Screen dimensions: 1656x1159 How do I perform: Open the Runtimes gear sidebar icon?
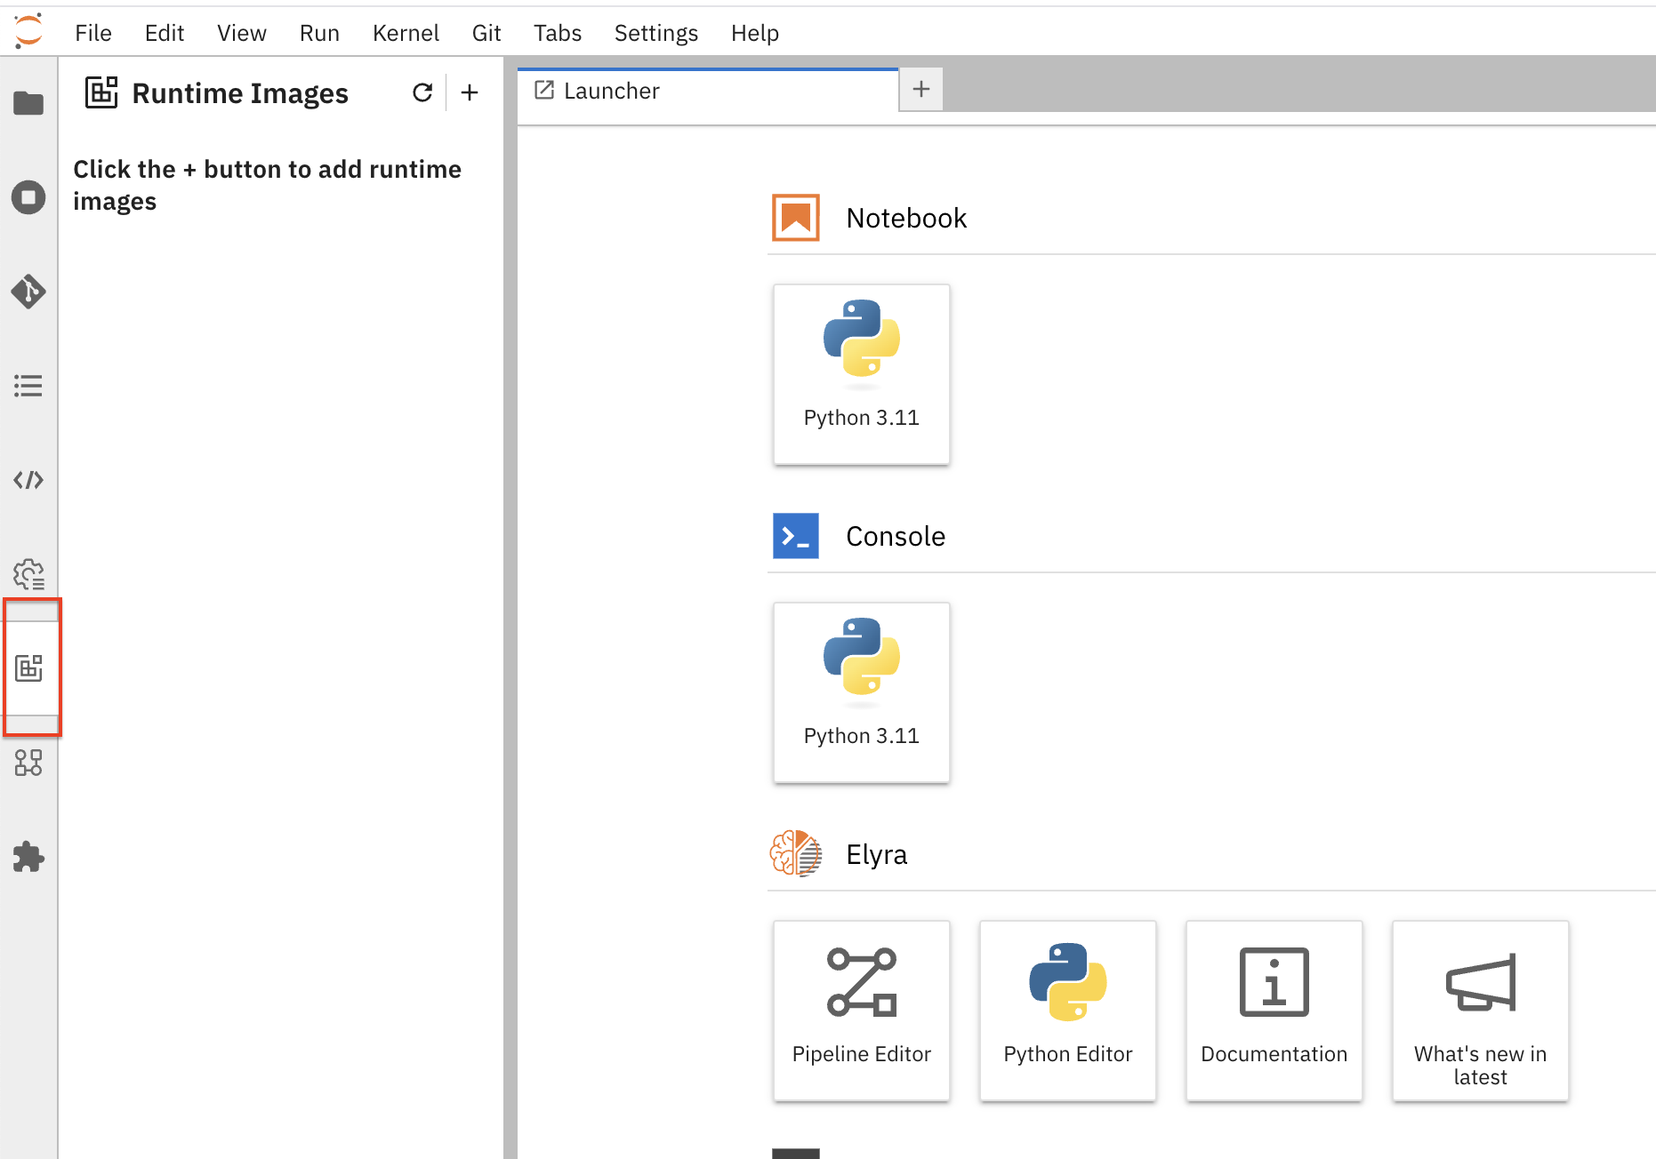click(x=28, y=574)
